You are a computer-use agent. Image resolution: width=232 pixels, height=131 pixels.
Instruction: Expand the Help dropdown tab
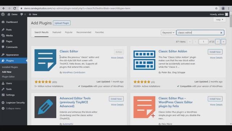coord(219,20)
